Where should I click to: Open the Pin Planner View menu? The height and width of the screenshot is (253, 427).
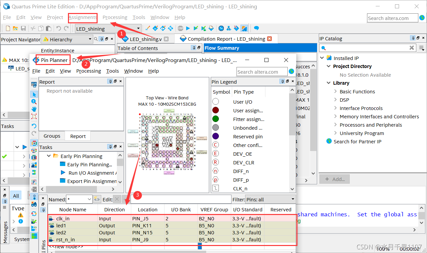click(x=65, y=71)
